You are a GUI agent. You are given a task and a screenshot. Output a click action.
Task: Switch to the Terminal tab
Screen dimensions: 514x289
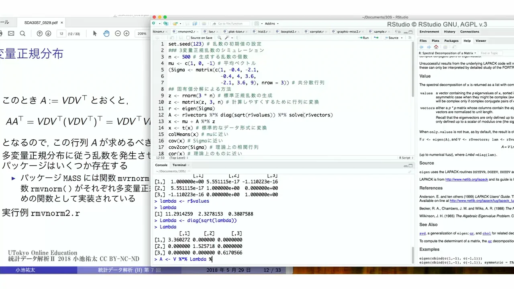pyautogui.click(x=179, y=165)
